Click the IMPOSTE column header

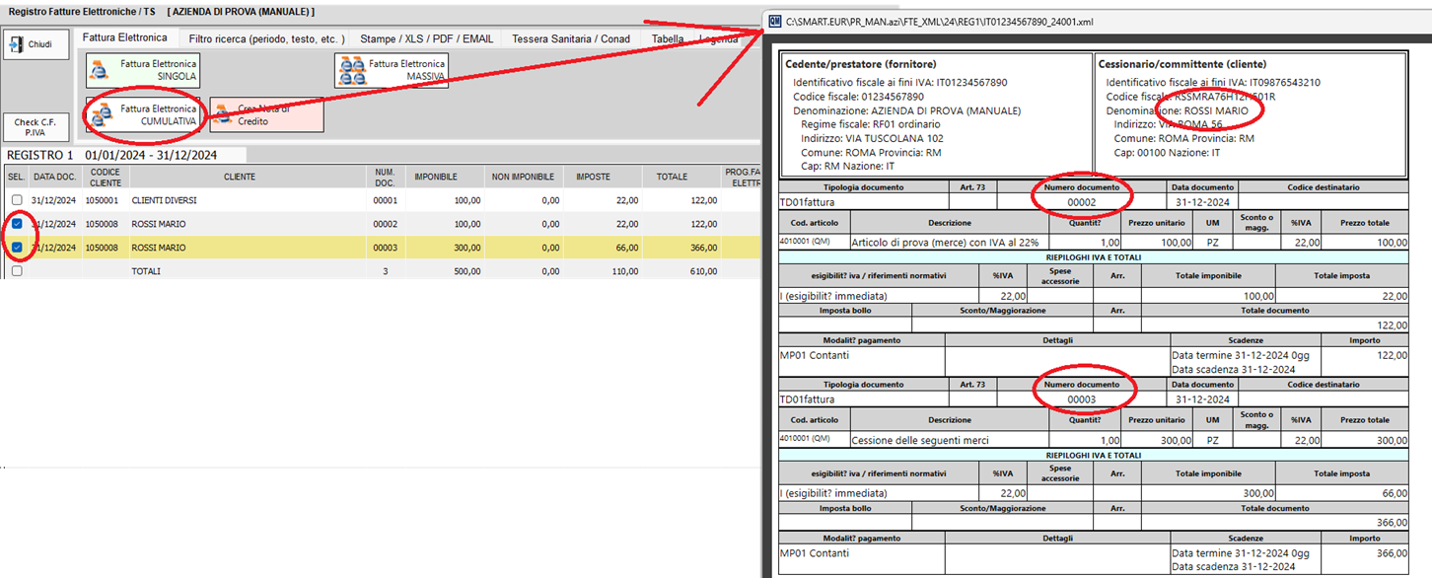(601, 178)
